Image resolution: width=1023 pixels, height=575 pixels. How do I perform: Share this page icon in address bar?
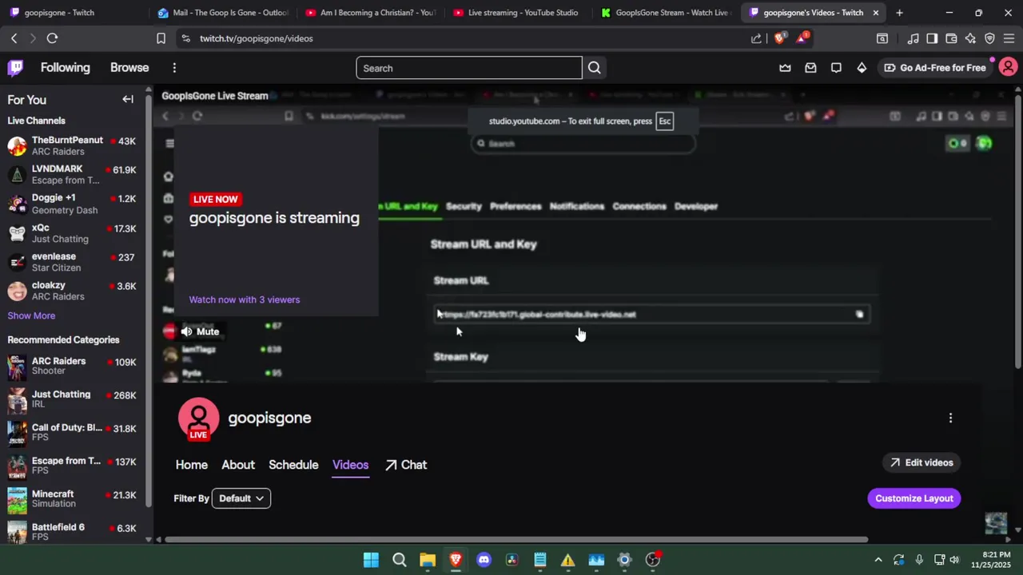pos(756,38)
